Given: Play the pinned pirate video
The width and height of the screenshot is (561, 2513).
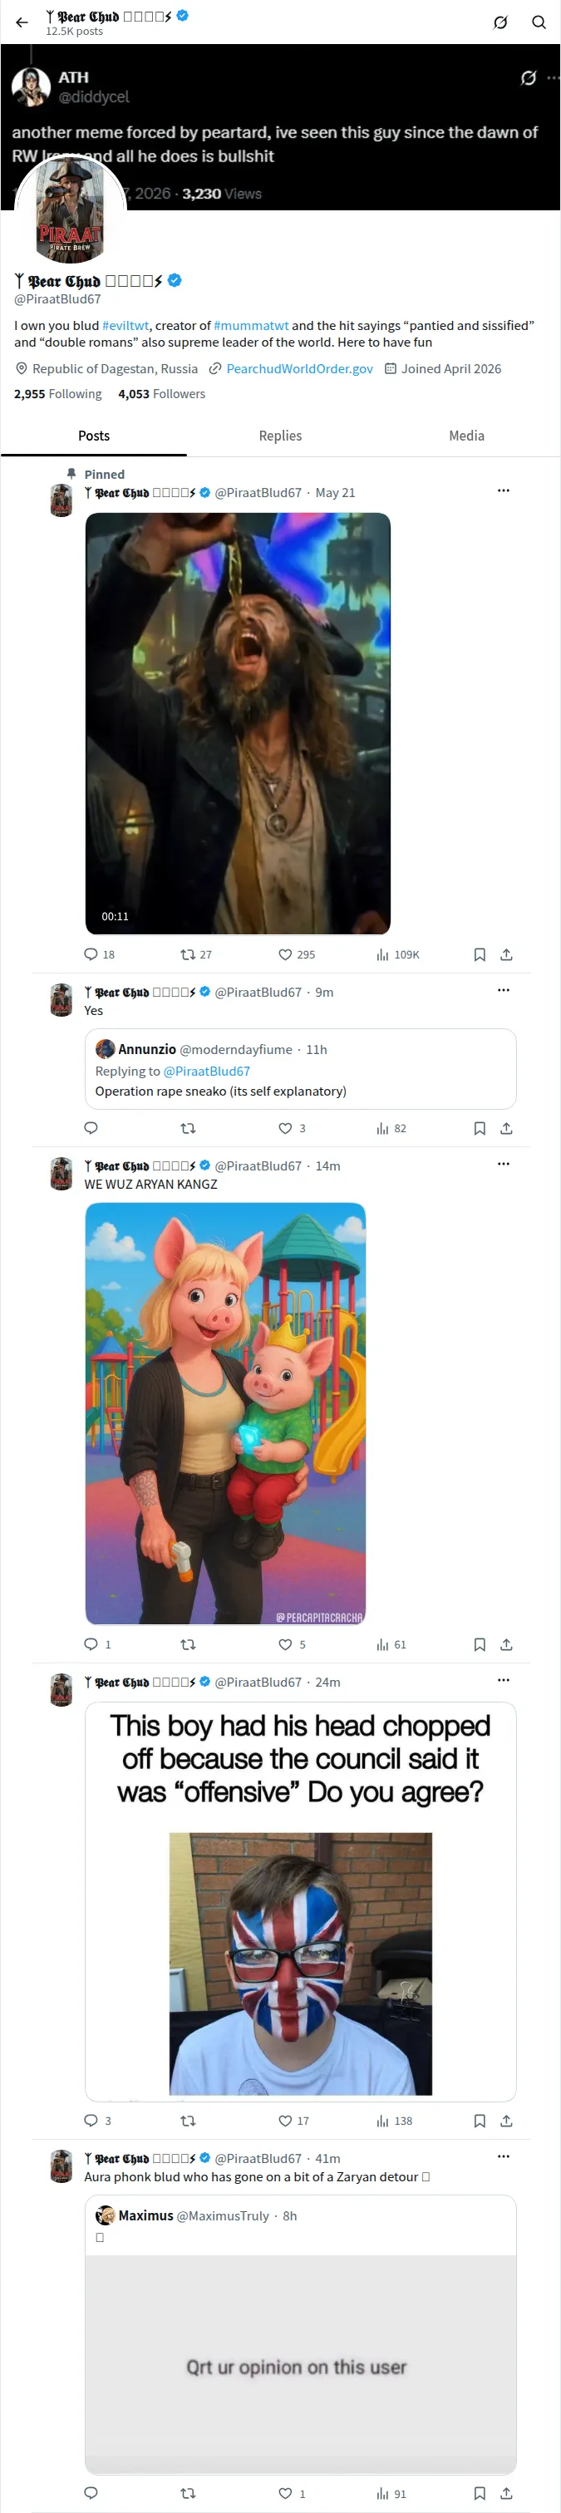Looking at the screenshot, I should tap(238, 724).
